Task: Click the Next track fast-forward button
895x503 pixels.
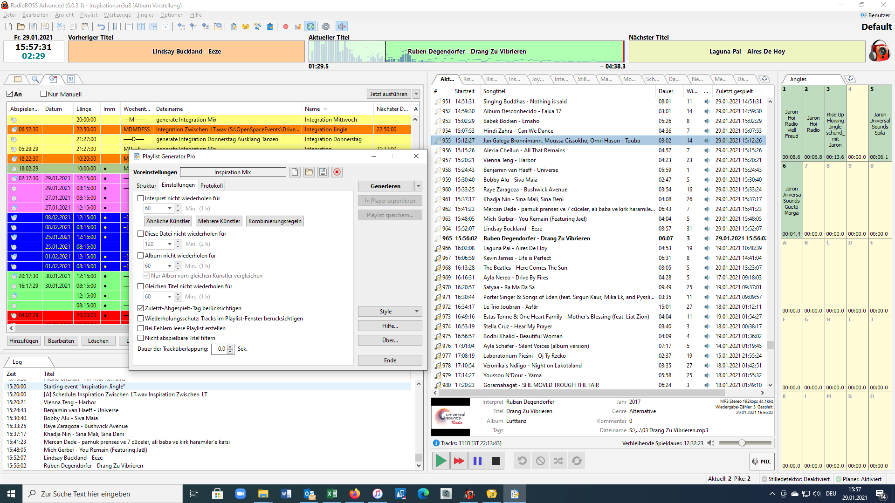Action: tap(459, 461)
